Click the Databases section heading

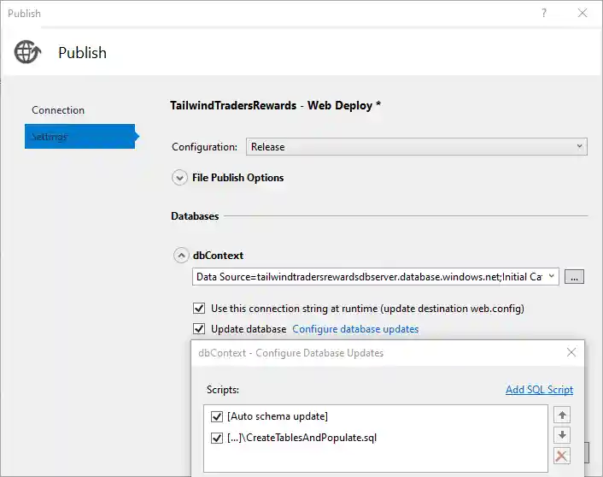(195, 216)
